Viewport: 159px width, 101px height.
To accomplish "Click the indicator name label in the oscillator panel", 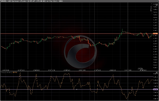I will point(6,72).
